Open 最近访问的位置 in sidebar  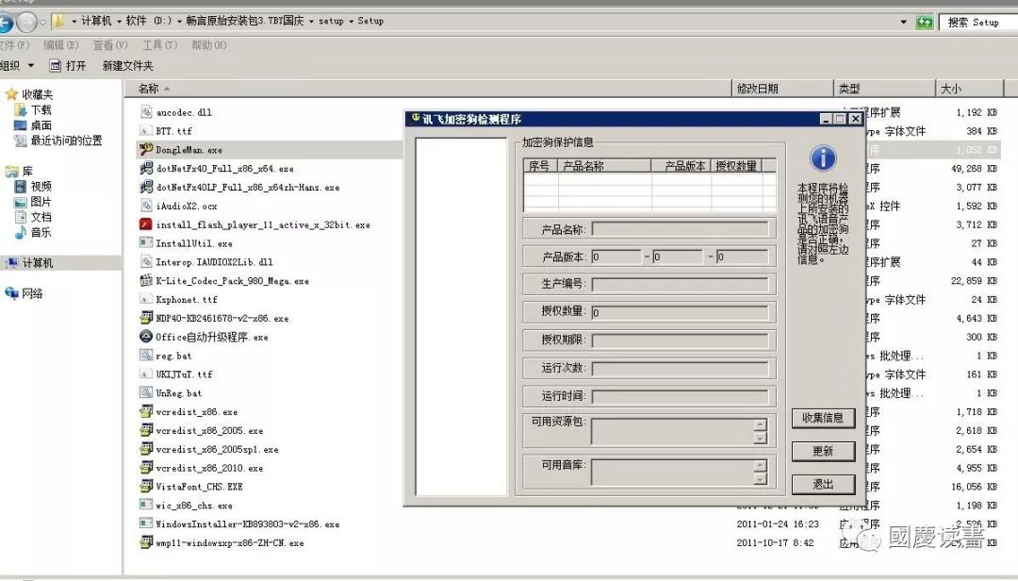66,141
